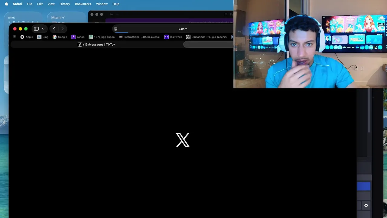
Task: Open the Bookmarks menu
Action: pos(83,4)
